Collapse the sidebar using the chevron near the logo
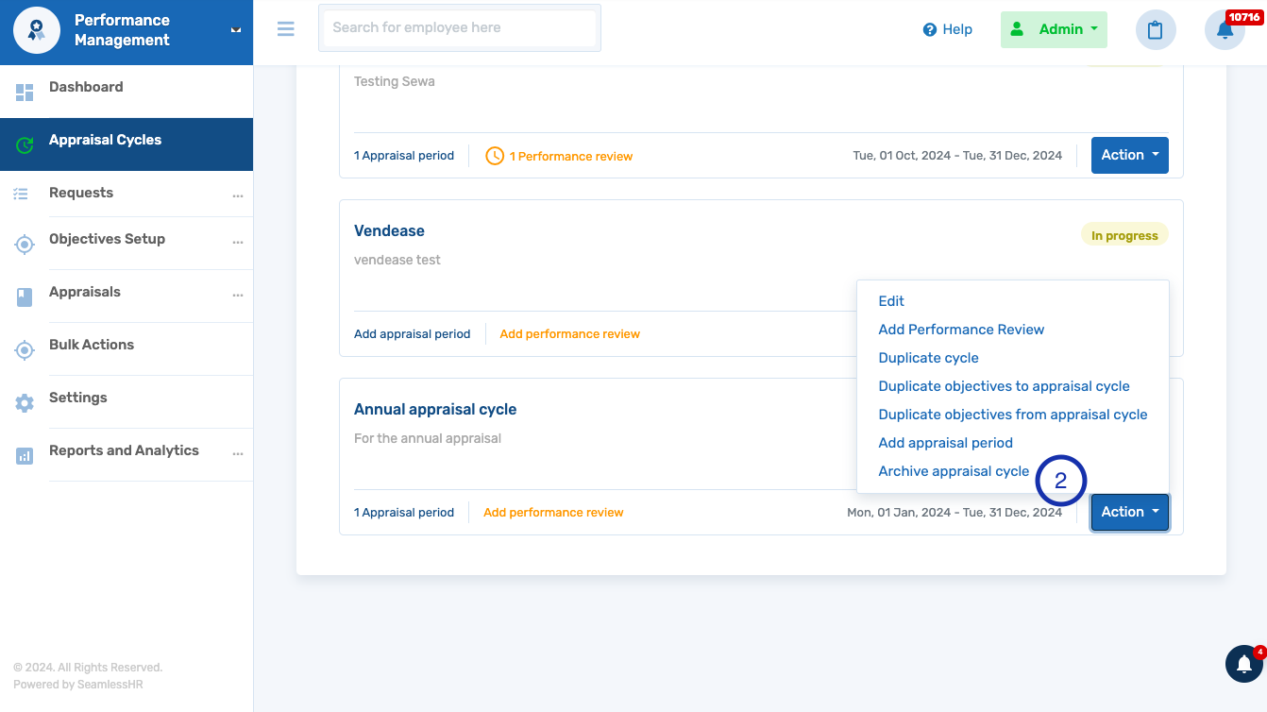This screenshot has width=1267, height=712. 234,28
